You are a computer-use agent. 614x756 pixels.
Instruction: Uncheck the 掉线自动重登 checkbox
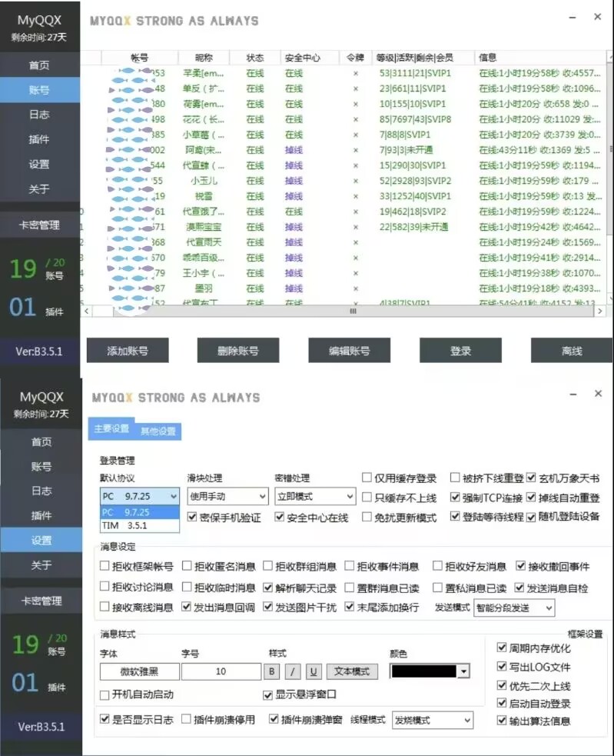531,498
